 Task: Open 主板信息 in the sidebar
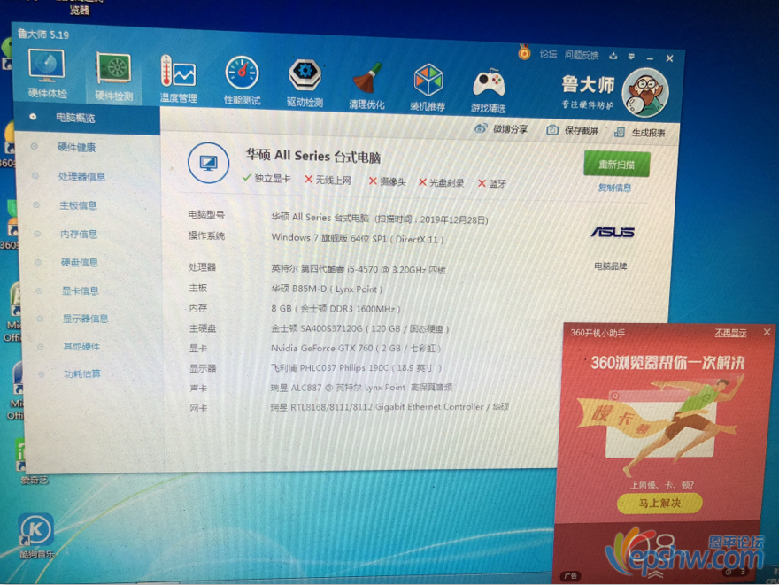[x=78, y=205]
